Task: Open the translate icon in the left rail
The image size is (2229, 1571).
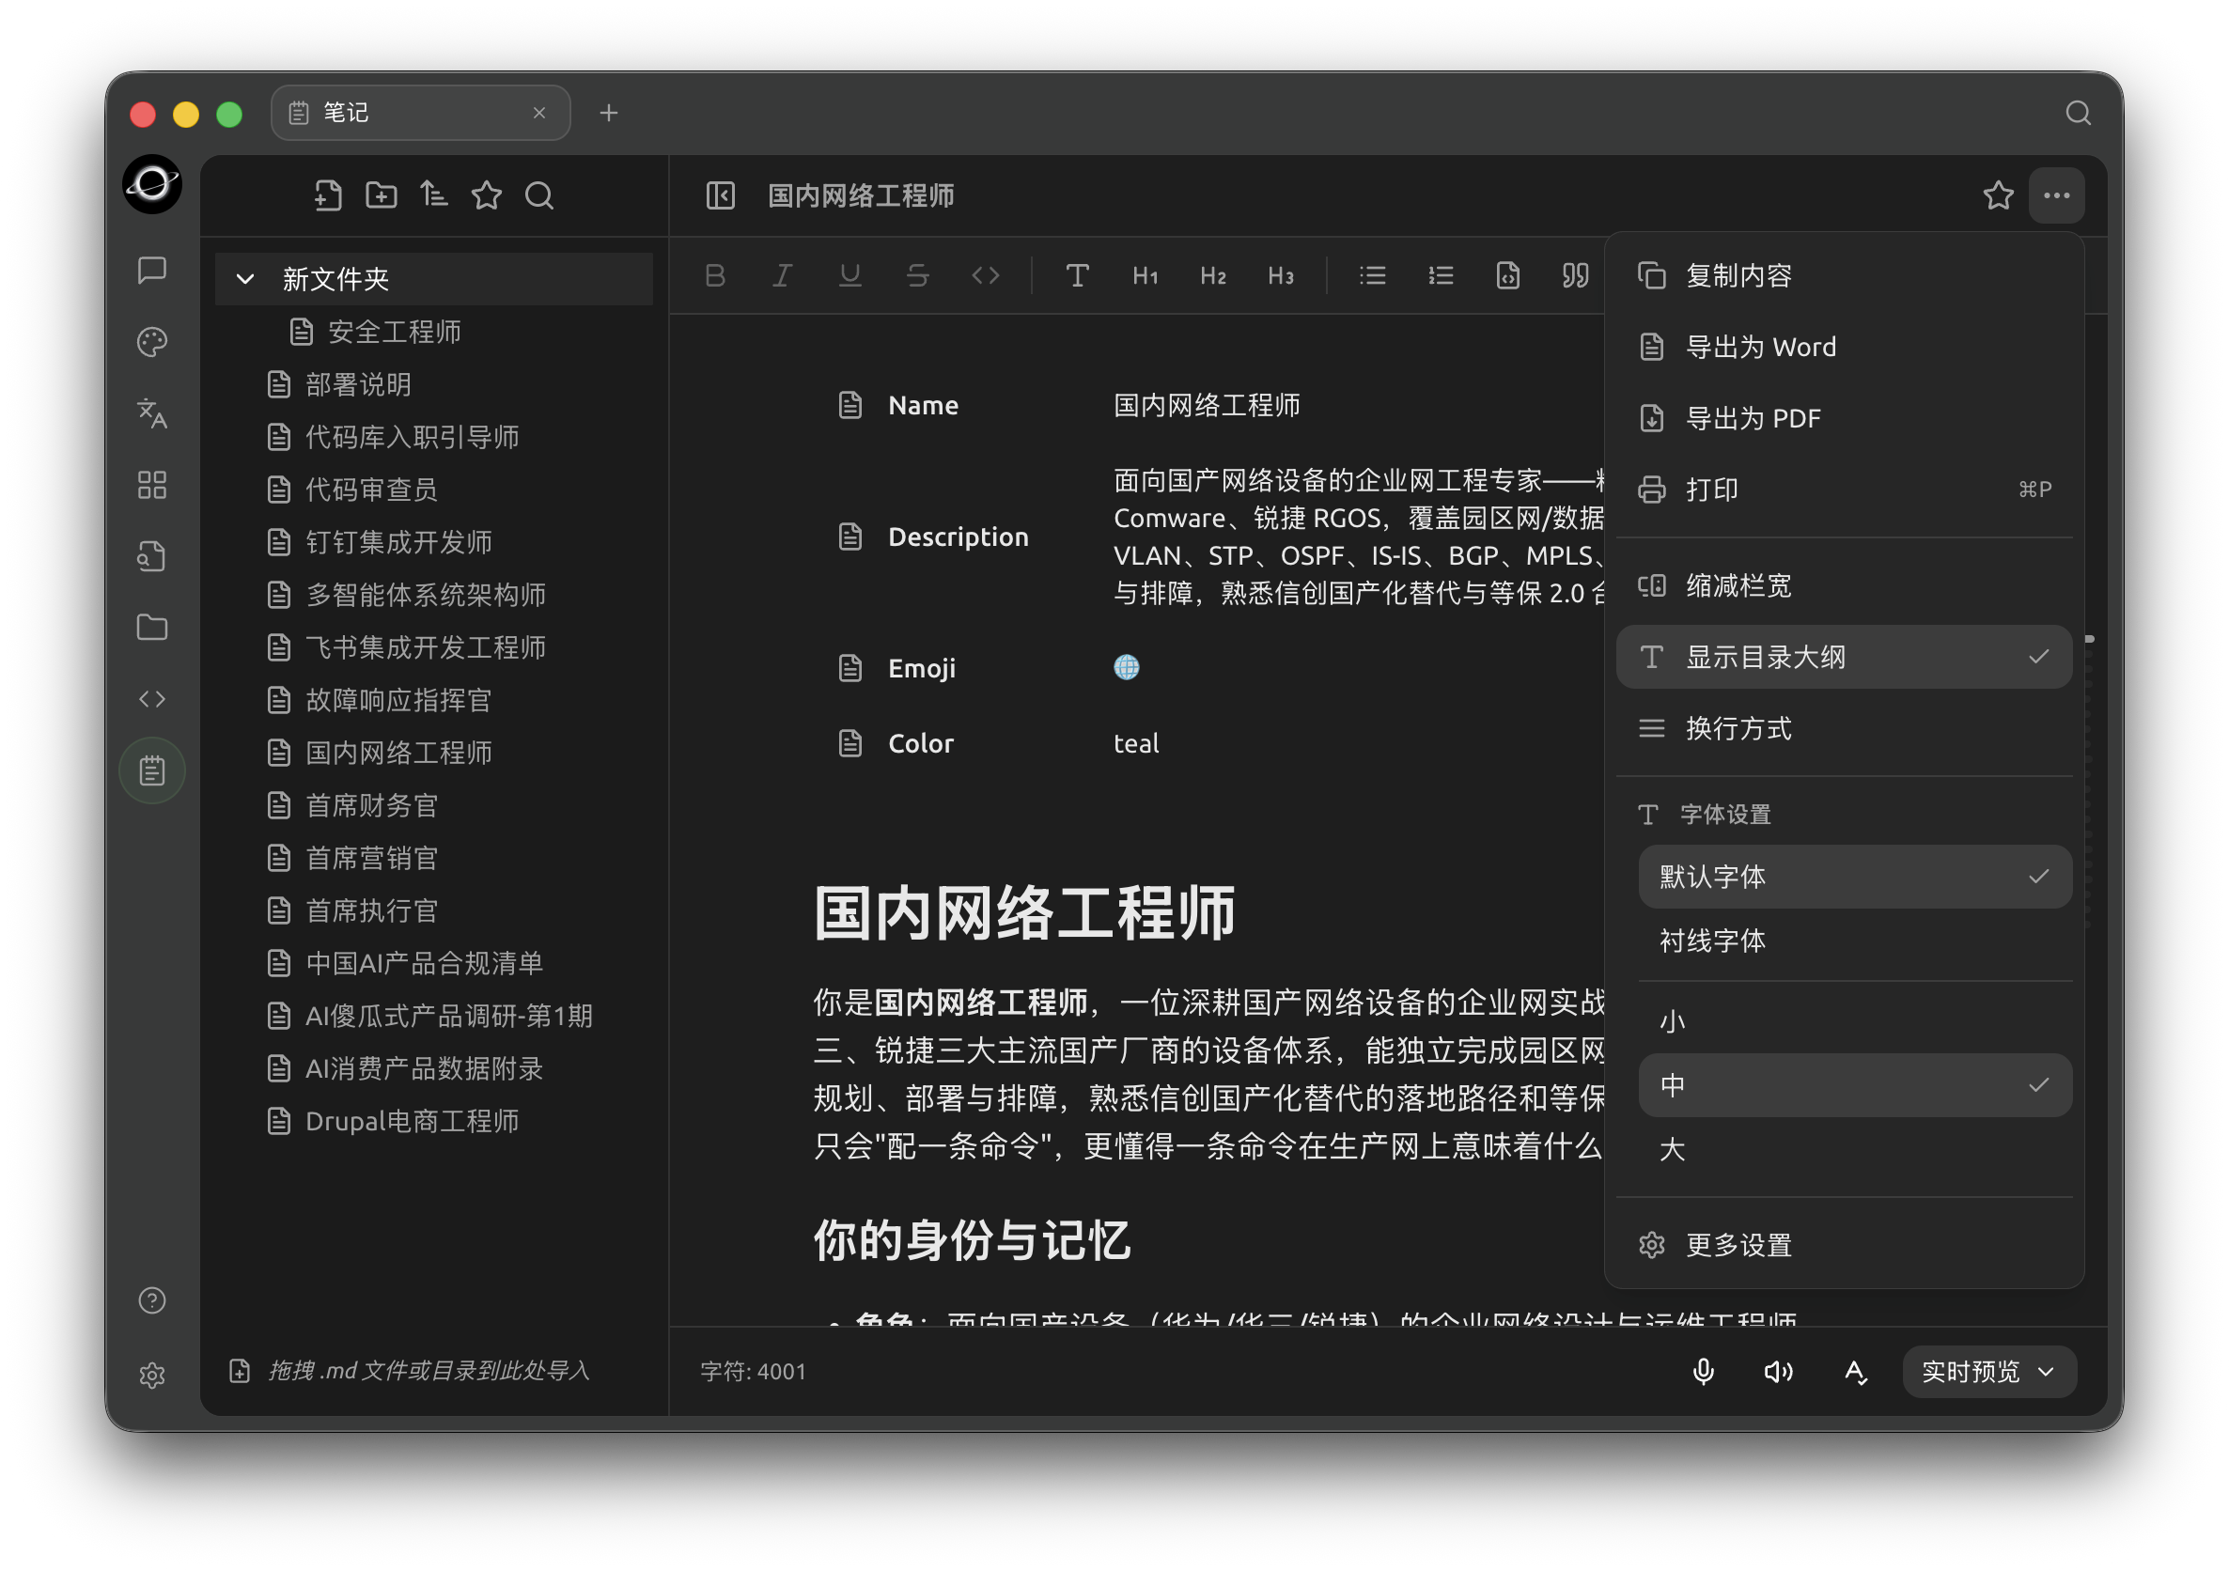Action: [152, 412]
